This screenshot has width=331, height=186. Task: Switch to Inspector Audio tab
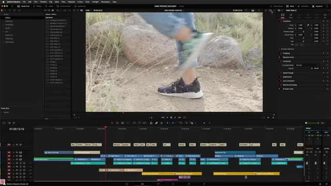[x=291, y=16]
